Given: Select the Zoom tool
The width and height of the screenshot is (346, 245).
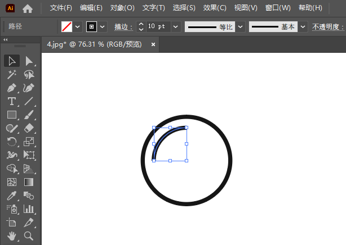Looking at the screenshot, I should click(29, 236).
